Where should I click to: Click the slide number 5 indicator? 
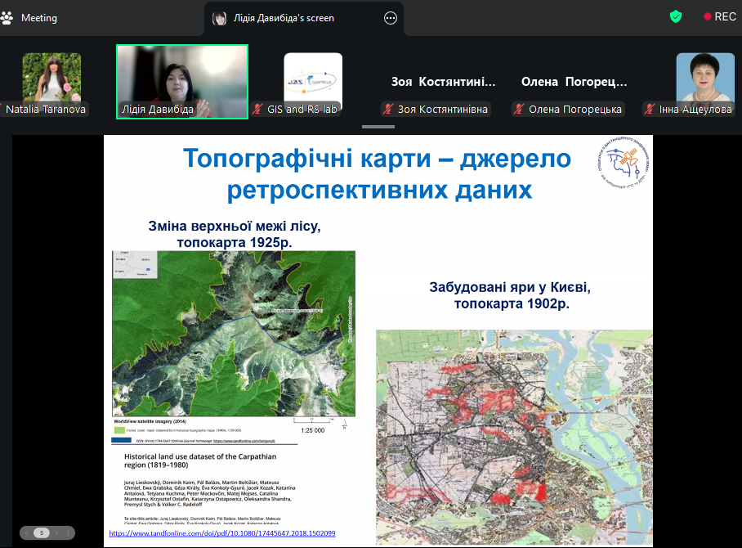click(41, 532)
